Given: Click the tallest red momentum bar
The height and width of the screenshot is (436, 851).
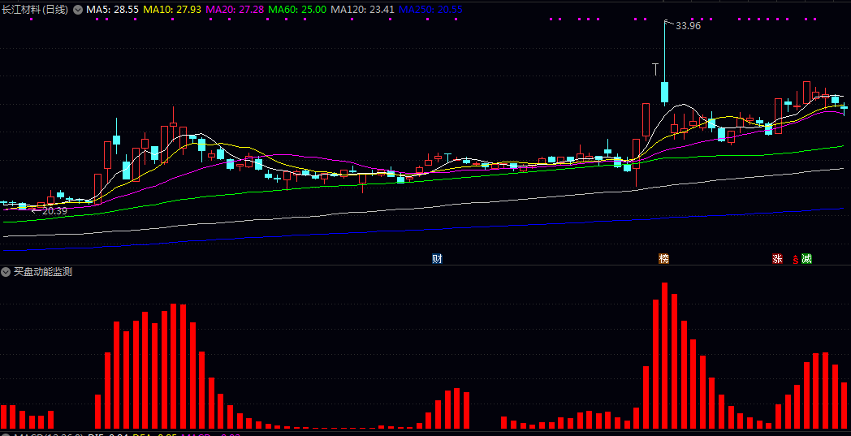Looking at the screenshot, I should 664,356.
